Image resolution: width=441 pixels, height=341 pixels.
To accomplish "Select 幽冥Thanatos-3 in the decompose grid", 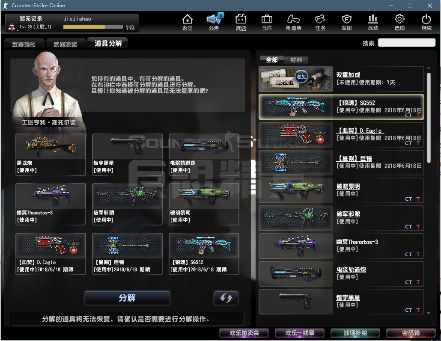I will click(x=51, y=205).
